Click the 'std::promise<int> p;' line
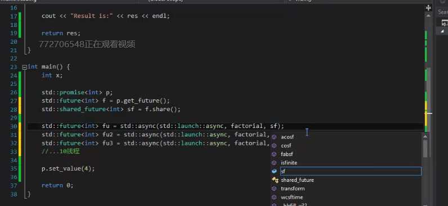Viewport: 448px width, 206px height. click(x=77, y=92)
